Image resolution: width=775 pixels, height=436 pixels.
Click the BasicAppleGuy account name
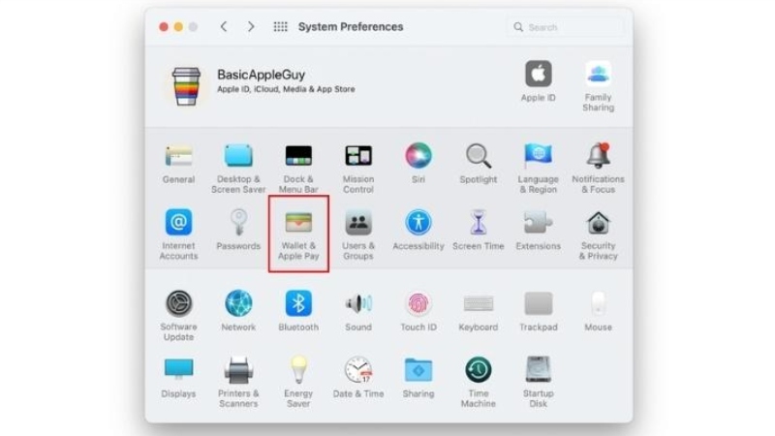(261, 75)
